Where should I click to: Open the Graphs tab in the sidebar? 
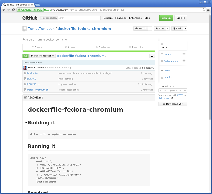[168, 77]
